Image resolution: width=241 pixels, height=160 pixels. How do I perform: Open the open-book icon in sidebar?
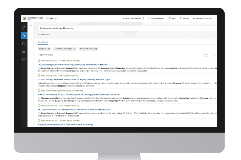[24, 60]
